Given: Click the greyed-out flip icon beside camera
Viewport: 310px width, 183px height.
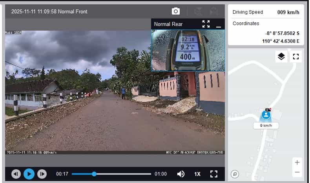Looking at the screenshot, I should (198, 11).
